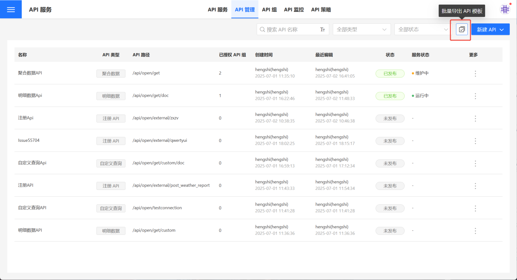Screen dimensions: 517x280
Task: Expand the 全部类型 dropdown
Action: coord(362,29)
